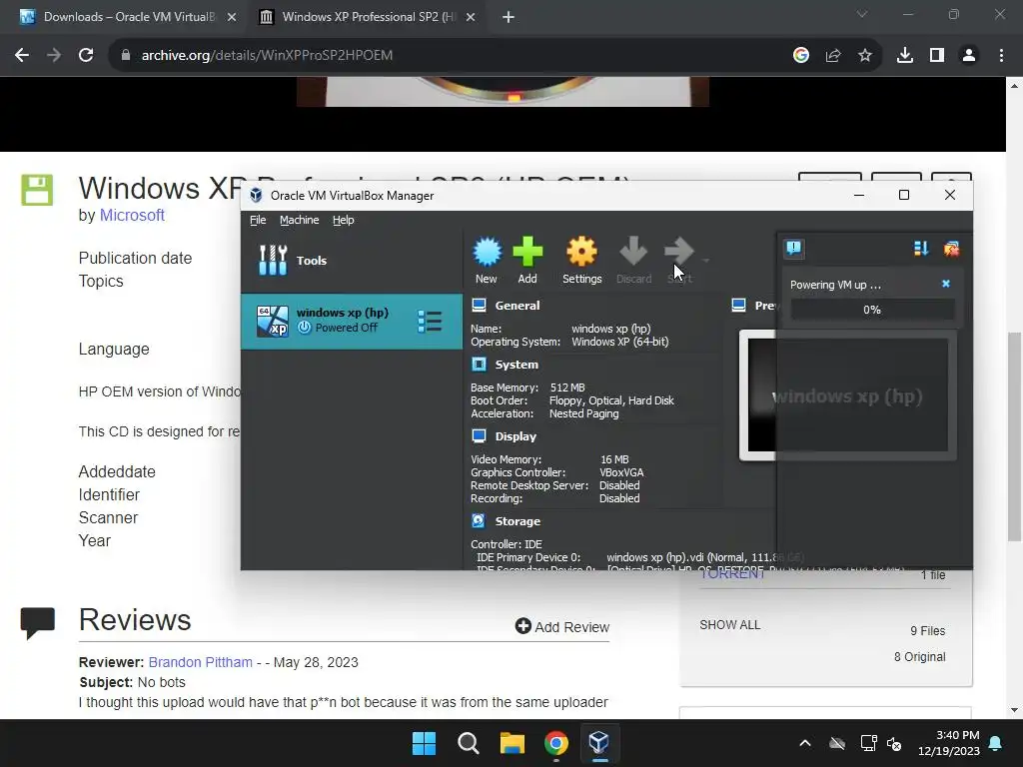The image size is (1023, 767).
Task: Open the machine tools list menu icon
Action: (430, 321)
